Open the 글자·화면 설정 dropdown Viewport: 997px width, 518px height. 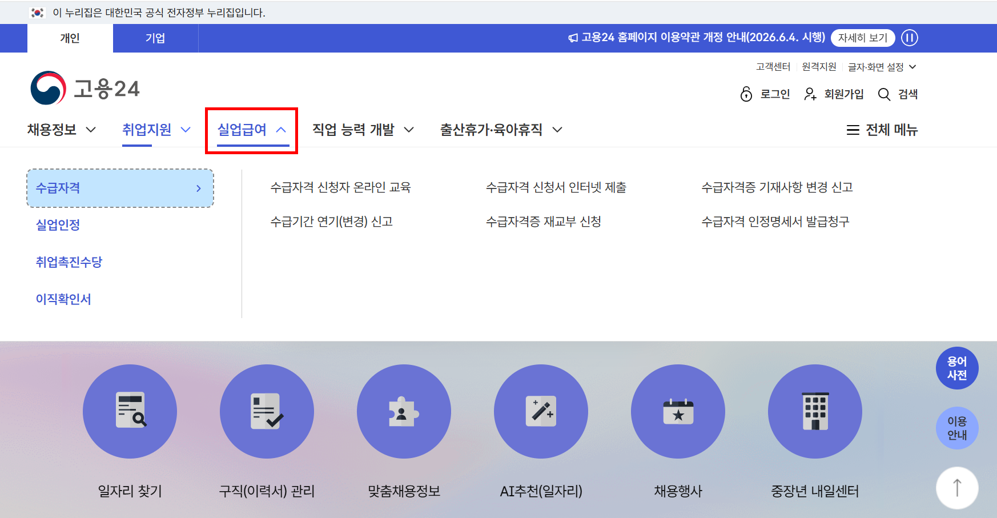click(x=882, y=67)
